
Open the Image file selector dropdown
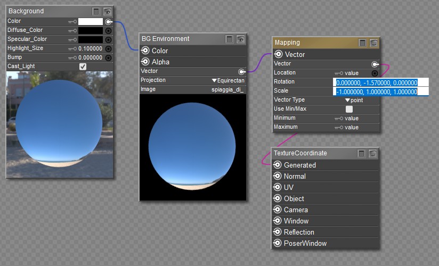pos(227,89)
